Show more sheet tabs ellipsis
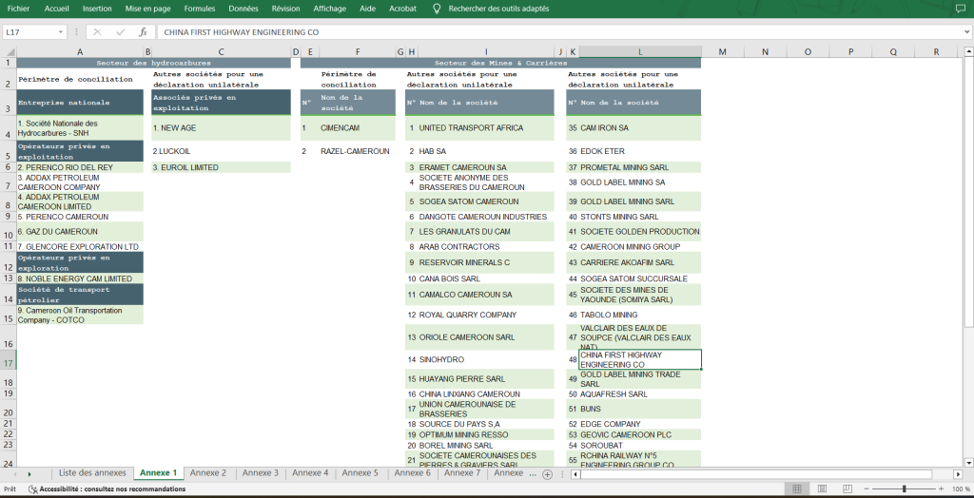Image resolution: width=974 pixels, height=498 pixels. point(533,473)
